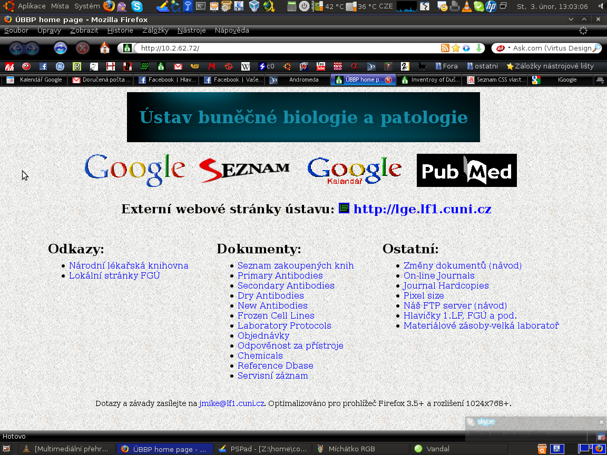Reload the current page
Viewport: 607px width, 455px height.
click(61, 48)
